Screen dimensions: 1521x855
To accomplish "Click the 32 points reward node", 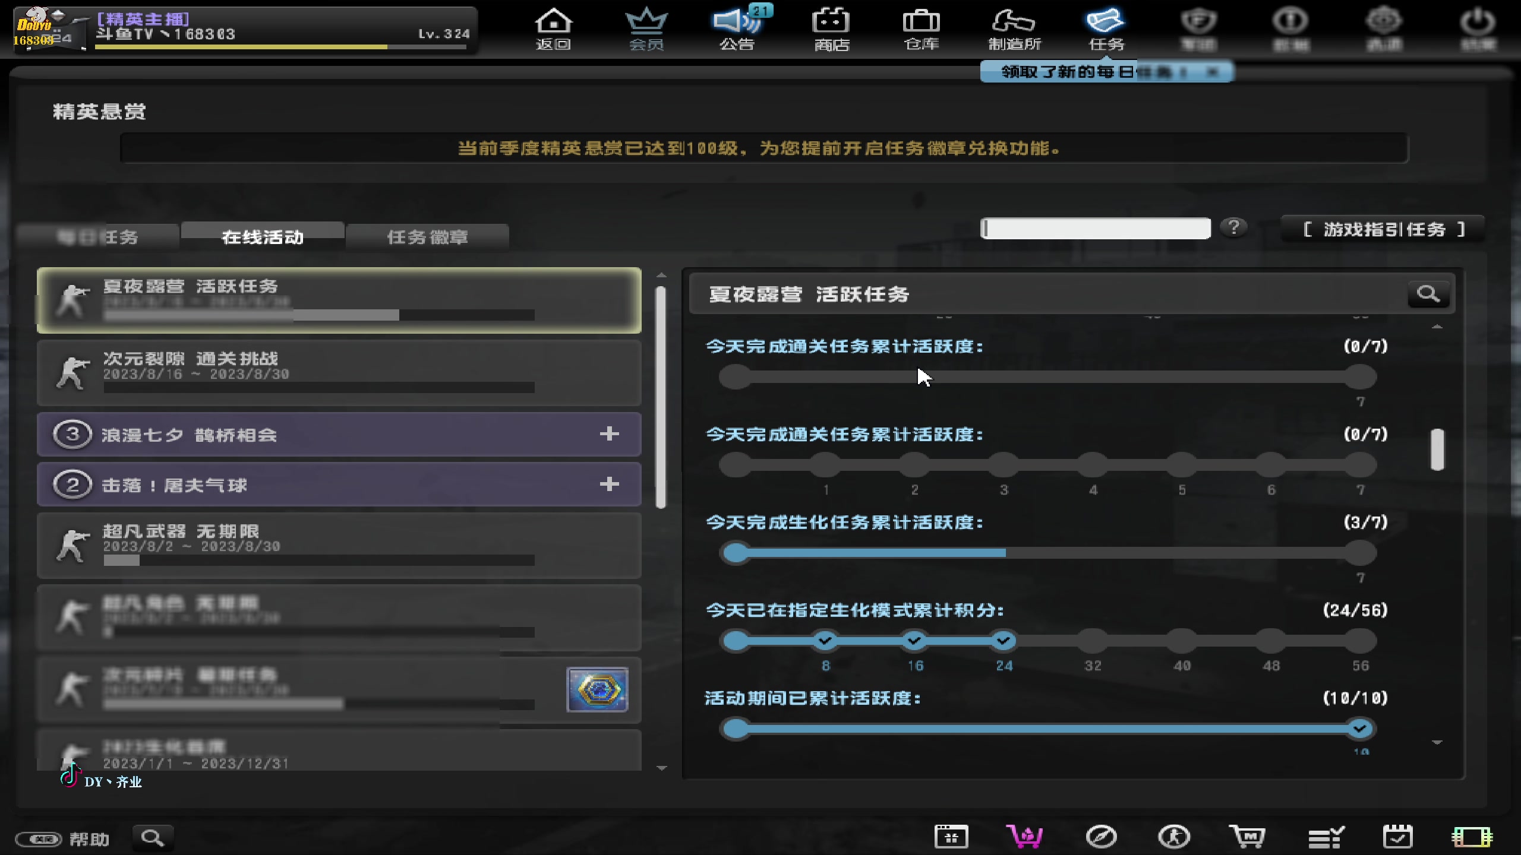I will tap(1093, 641).
